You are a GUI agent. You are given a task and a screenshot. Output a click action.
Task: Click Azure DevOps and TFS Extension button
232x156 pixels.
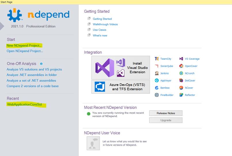coord(121,87)
